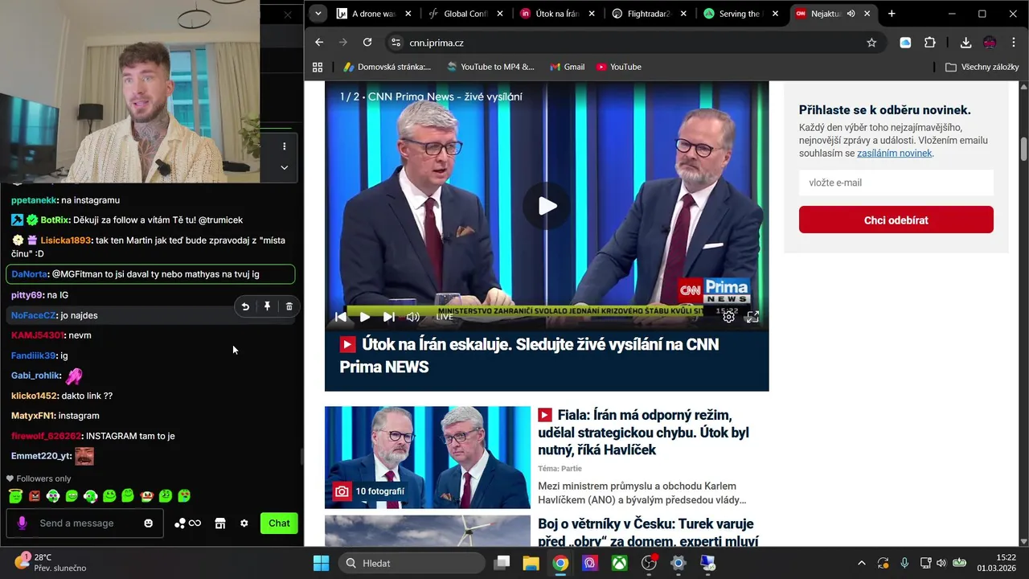Open video player settings gear

click(728, 317)
